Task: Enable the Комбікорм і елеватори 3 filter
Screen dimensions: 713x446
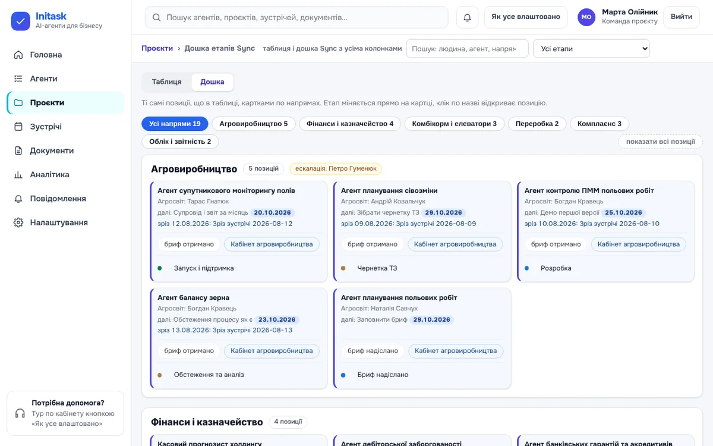Action: pyautogui.click(x=455, y=124)
